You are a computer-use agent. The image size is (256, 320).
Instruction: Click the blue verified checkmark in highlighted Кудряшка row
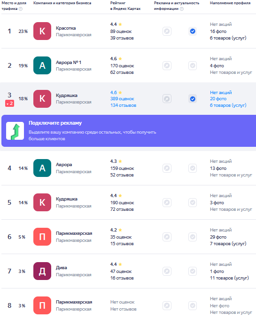click(x=193, y=99)
